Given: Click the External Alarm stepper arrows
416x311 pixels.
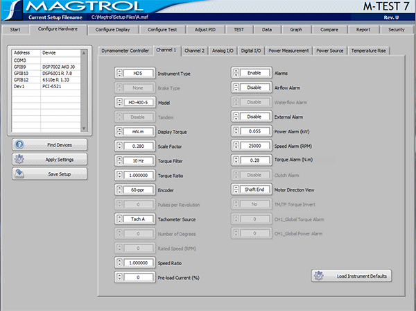Looking at the screenshot, I should coord(236,117).
